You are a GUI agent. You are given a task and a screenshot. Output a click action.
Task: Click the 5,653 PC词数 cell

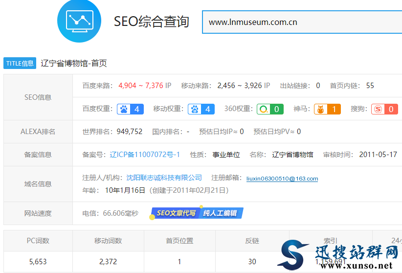38,261
